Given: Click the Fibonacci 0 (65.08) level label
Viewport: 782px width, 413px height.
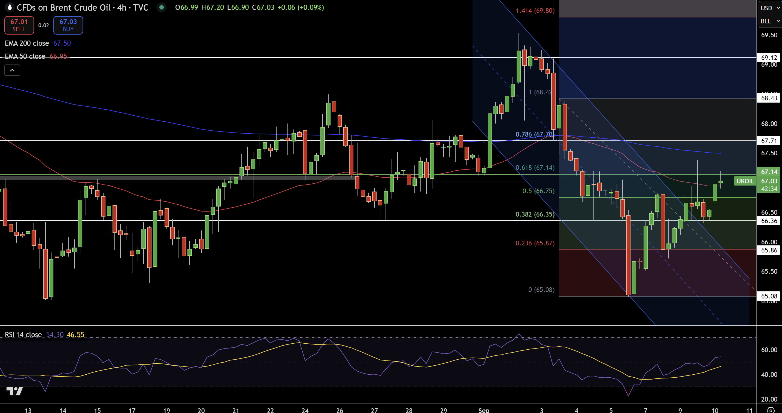Looking at the screenshot, I should [541, 290].
